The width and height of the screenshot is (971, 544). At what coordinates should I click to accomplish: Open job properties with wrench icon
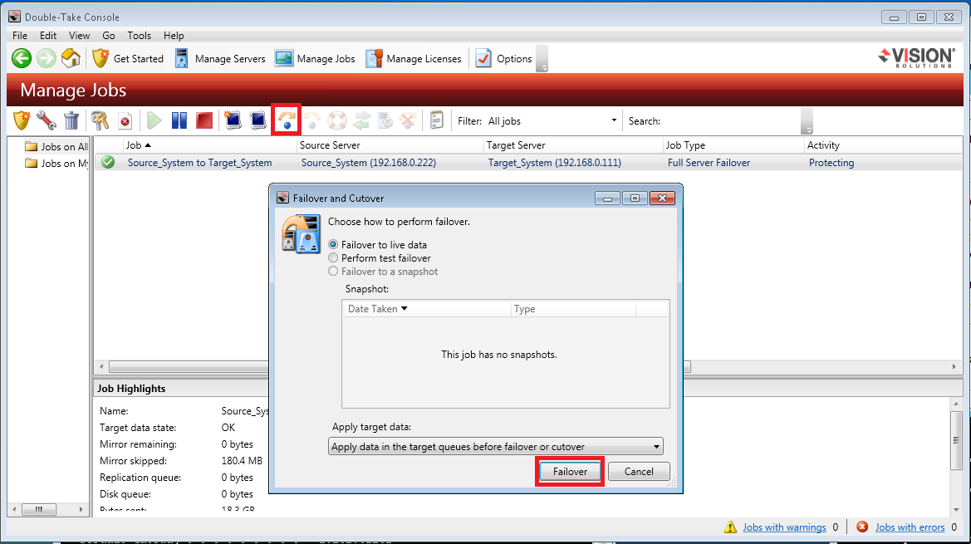point(47,120)
